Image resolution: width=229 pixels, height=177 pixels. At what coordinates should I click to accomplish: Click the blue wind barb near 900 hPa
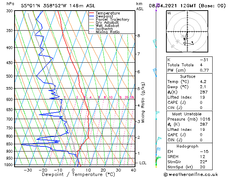158,151
